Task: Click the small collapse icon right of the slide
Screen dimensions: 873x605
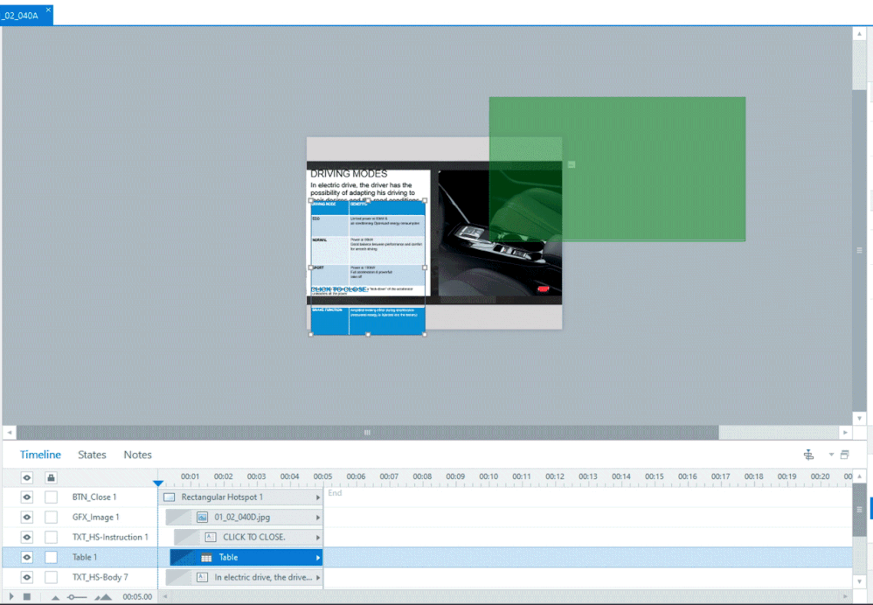Action: [x=572, y=164]
